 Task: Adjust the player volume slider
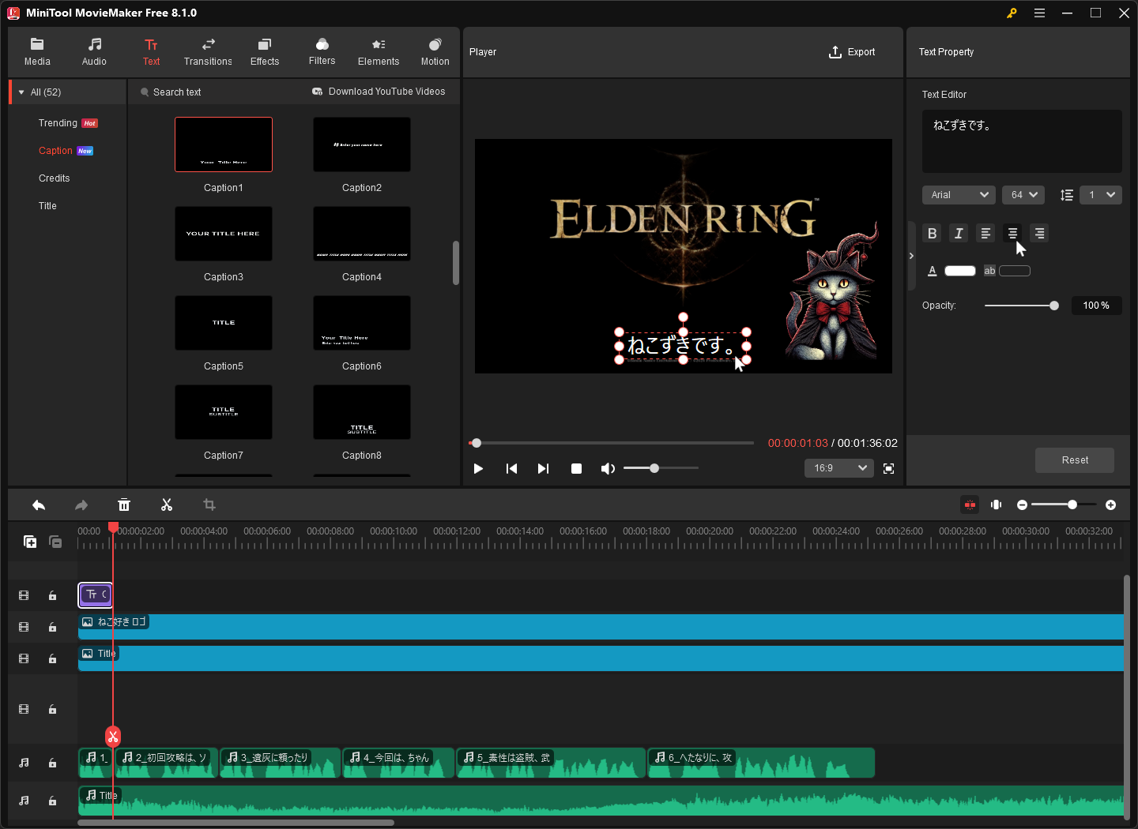[x=654, y=468]
